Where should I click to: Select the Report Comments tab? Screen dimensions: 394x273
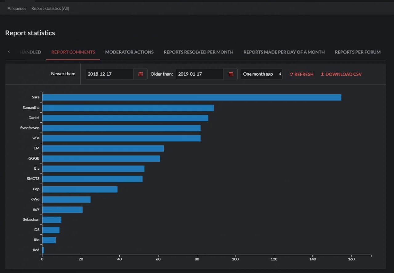[73, 52]
